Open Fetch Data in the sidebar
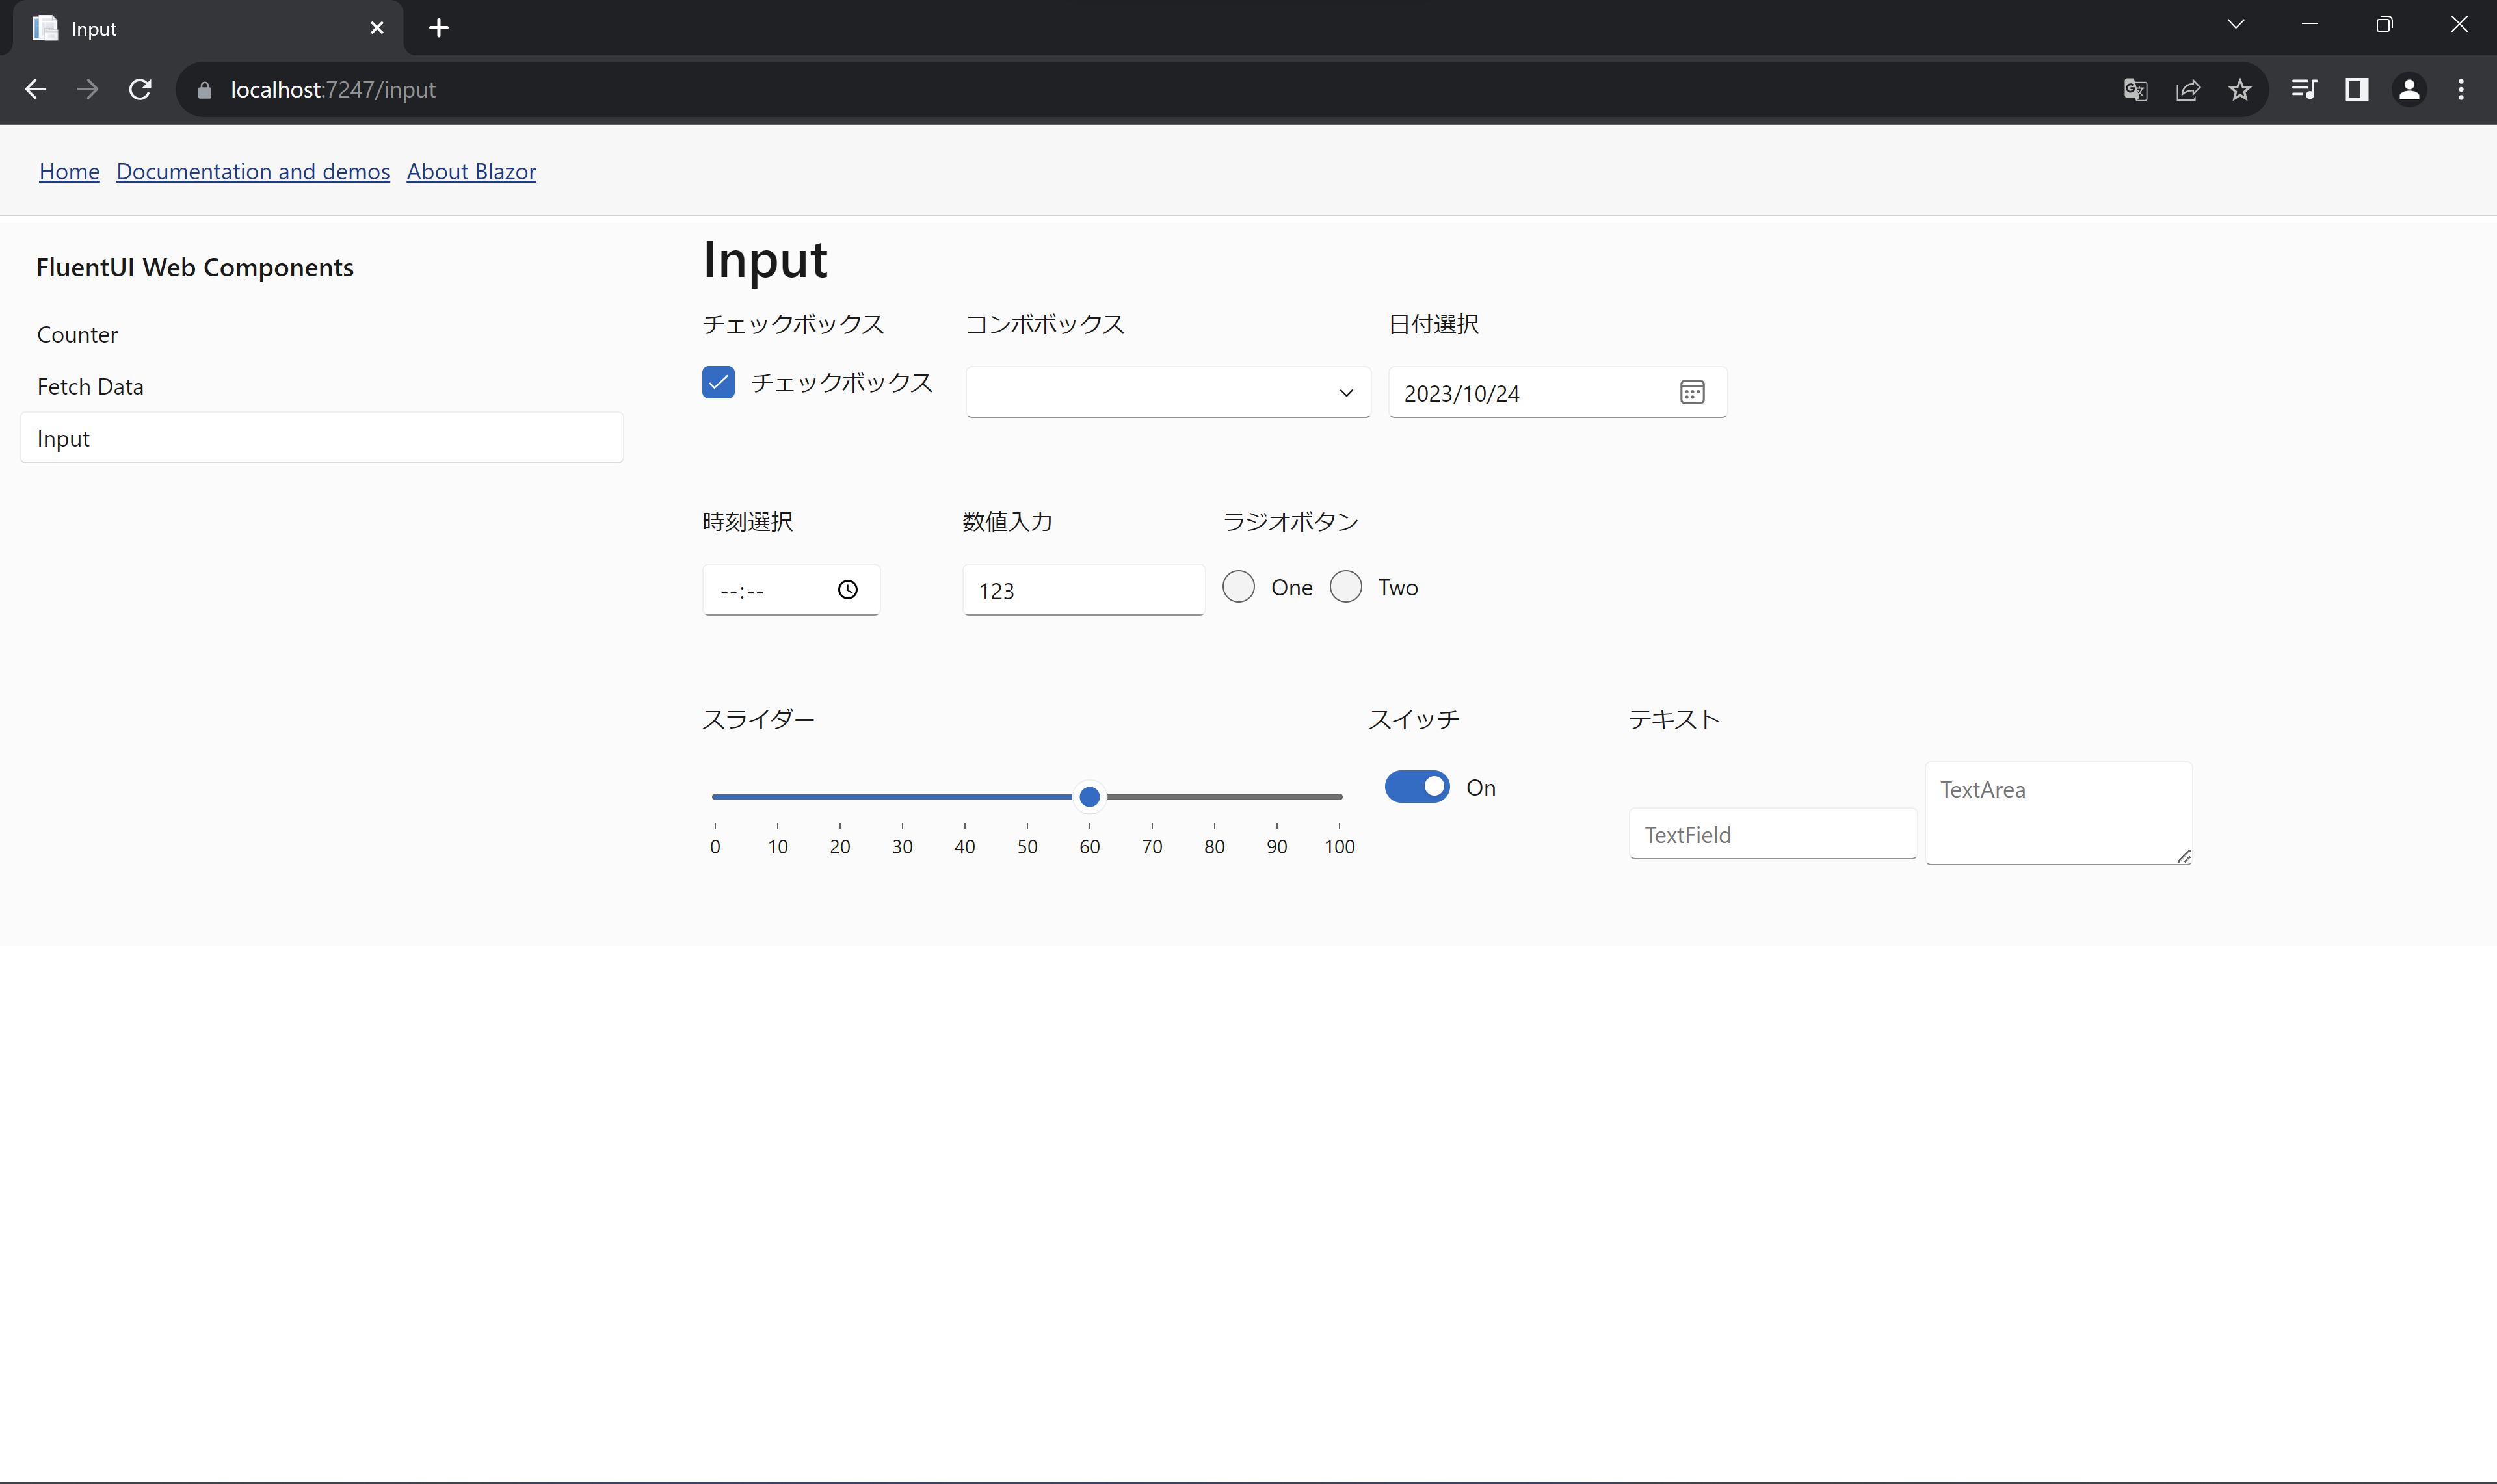This screenshot has height=1484, width=2497. tap(321, 386)
